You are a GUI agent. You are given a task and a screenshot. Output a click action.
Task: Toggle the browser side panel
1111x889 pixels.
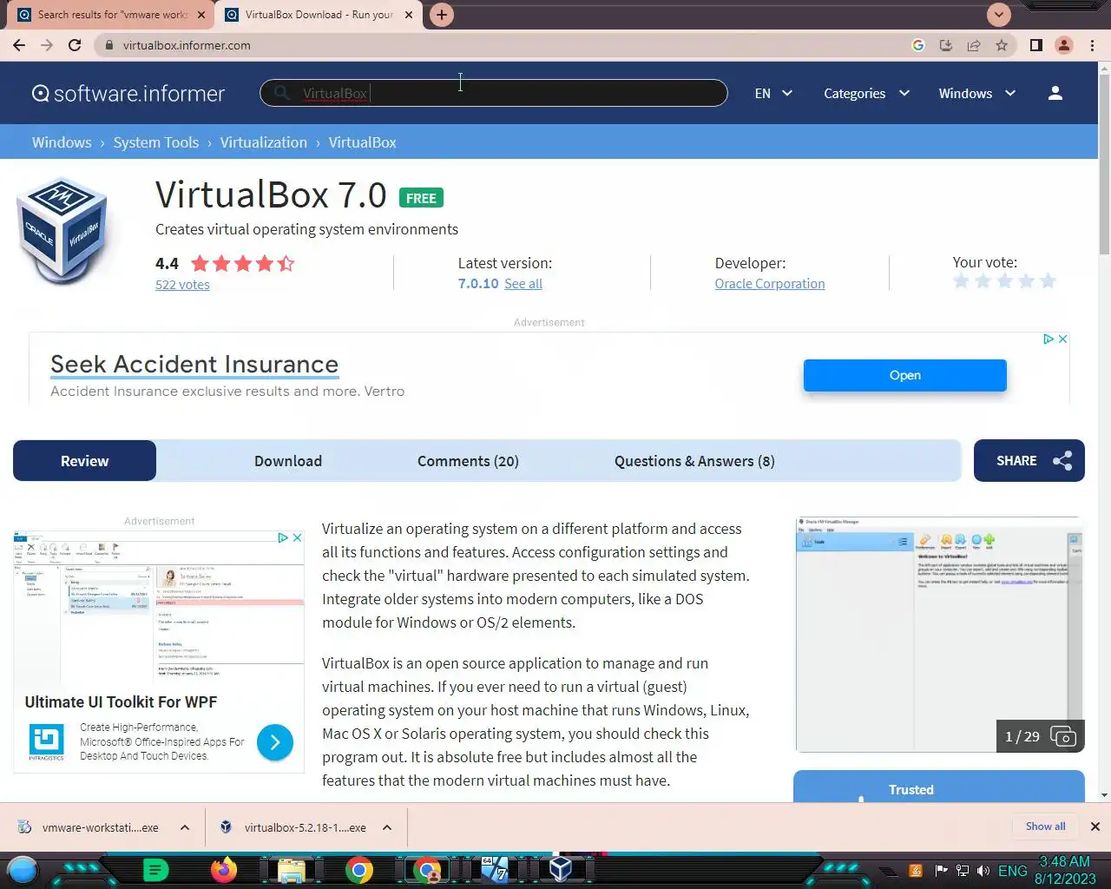click(x=1035, y=45)
